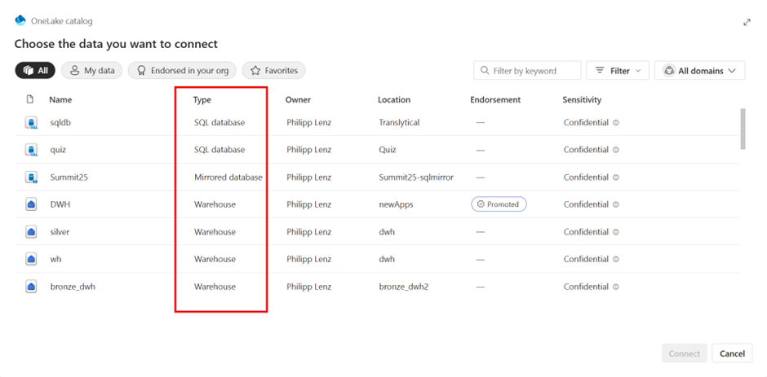Screen dimensions: 767x377
Task: Open the Filter dropdown
Action: (x=618, y=71)
